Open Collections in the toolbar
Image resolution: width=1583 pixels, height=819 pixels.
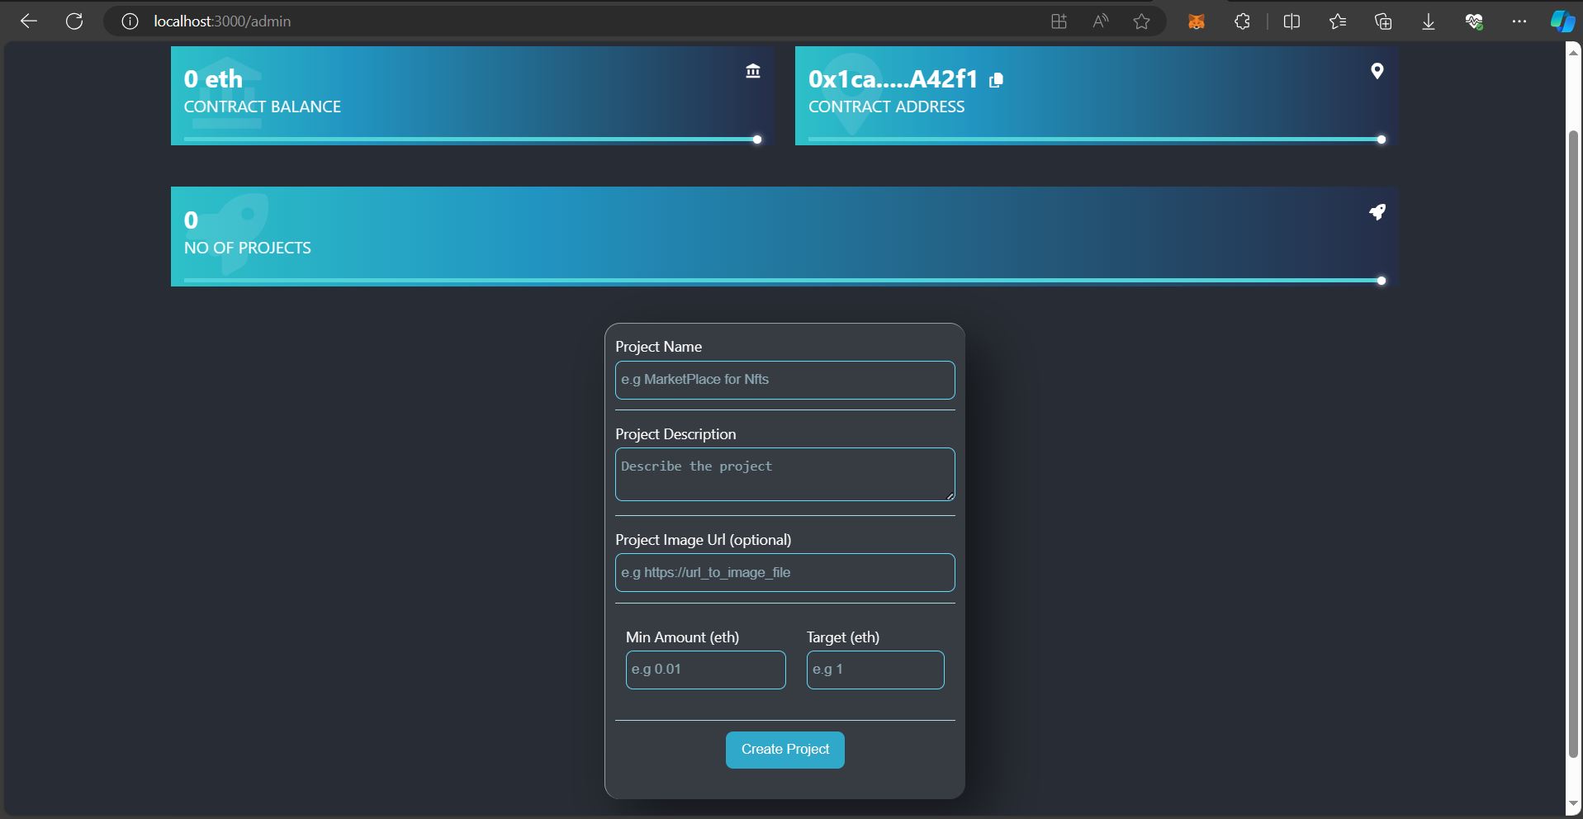point(1384,21)
